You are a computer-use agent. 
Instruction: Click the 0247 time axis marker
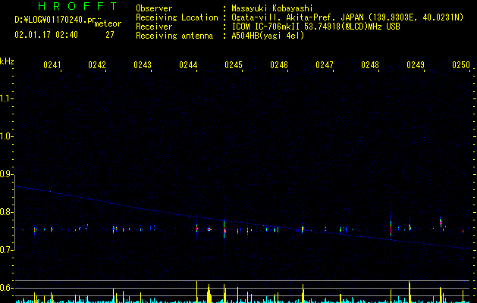(325, 65)
